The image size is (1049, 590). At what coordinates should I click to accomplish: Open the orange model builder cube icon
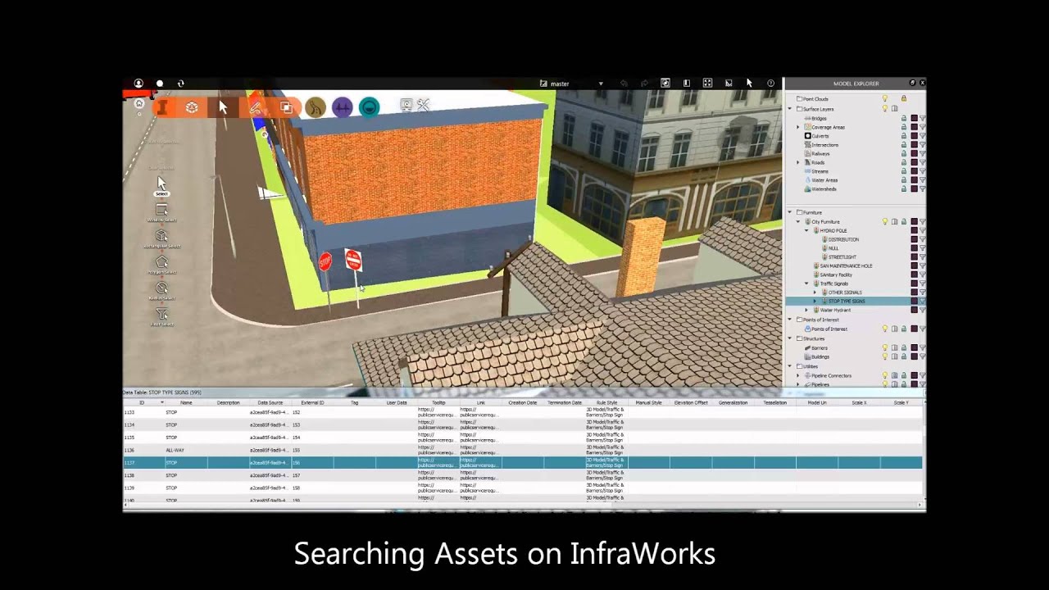pos(192,107)
